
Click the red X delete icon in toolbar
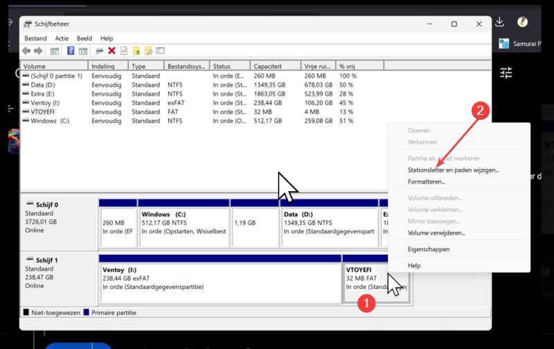111,51
